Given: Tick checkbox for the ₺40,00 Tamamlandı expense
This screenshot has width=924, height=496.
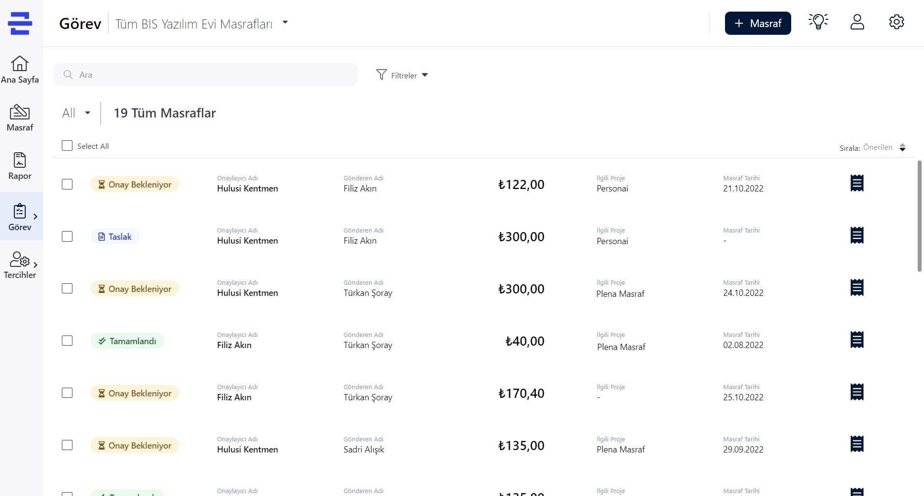Looking at the screenshot, I should [x=67, y=341].
